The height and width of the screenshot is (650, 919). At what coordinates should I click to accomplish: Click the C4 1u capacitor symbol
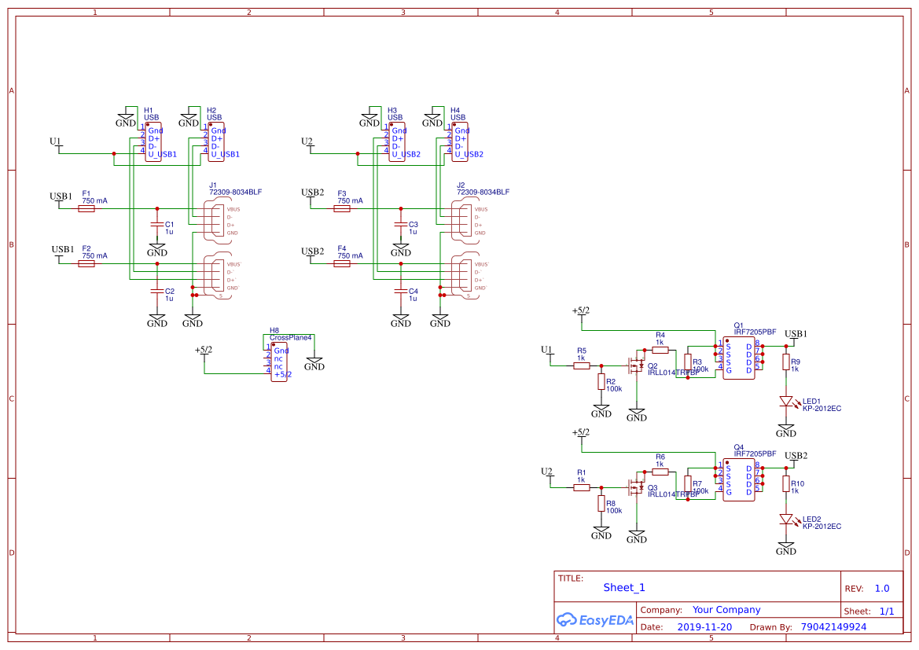coord(400,292)
